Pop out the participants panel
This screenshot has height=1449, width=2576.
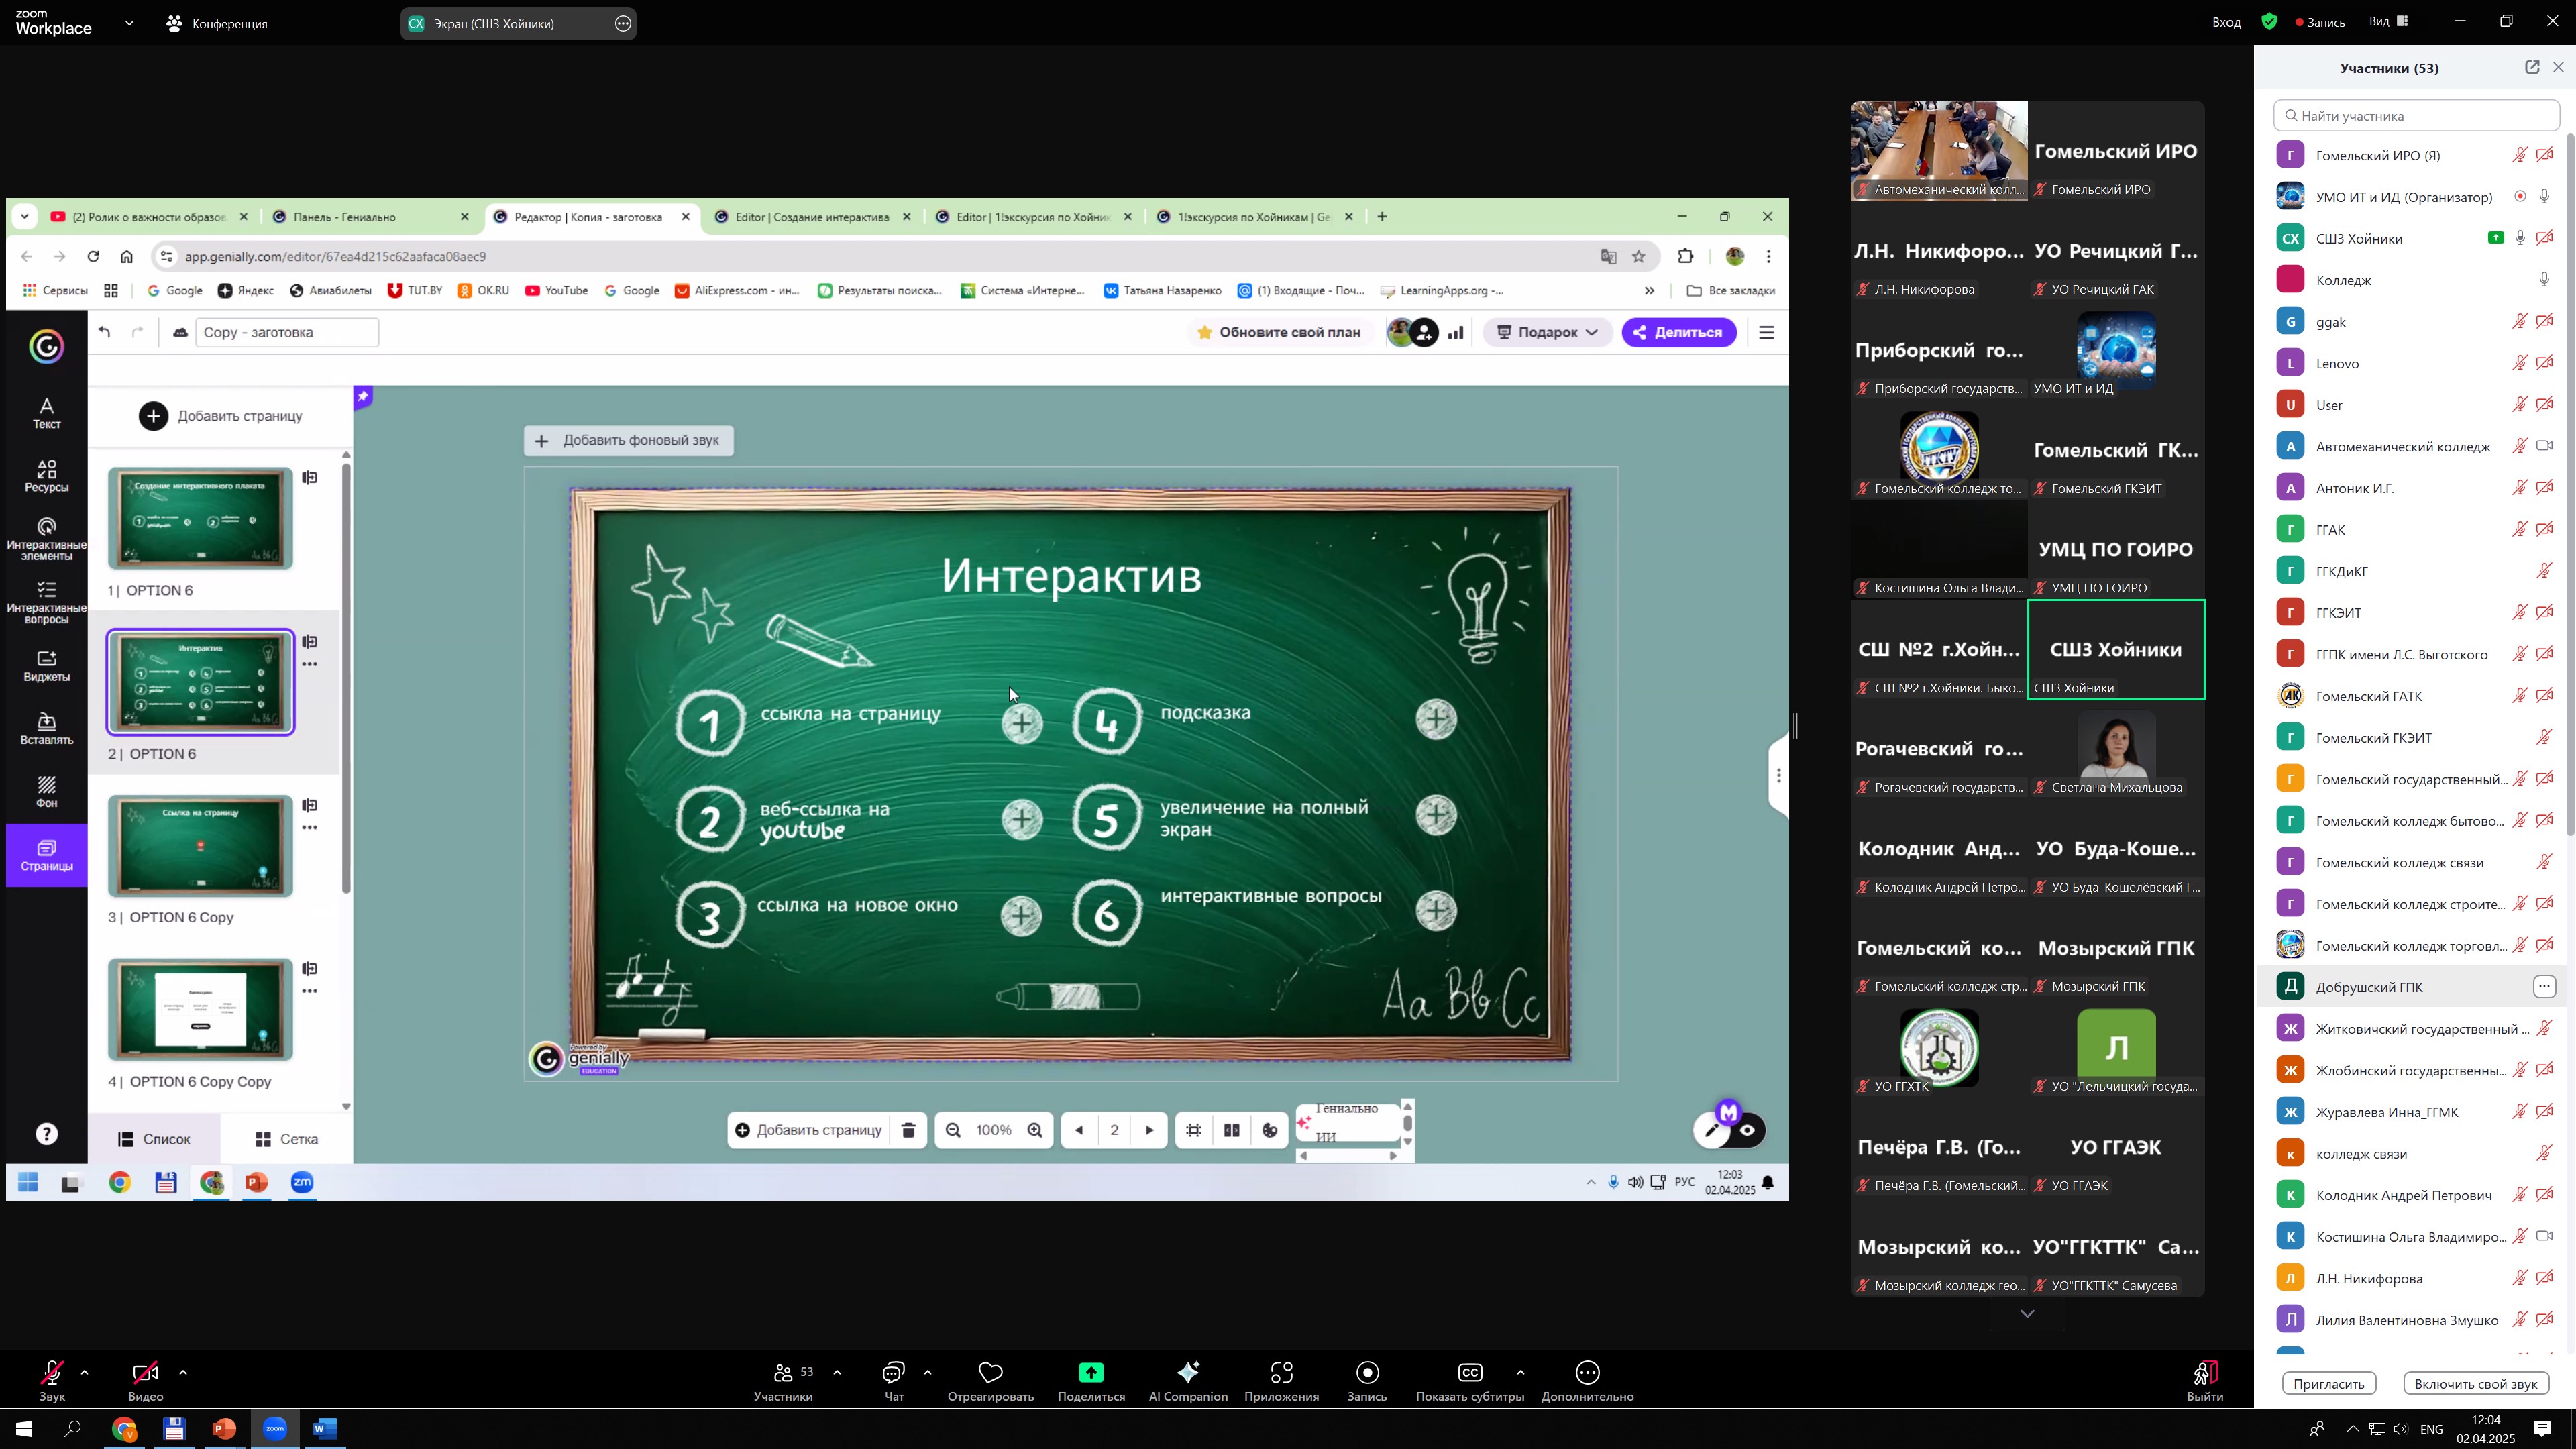[x=2531, y=67]
